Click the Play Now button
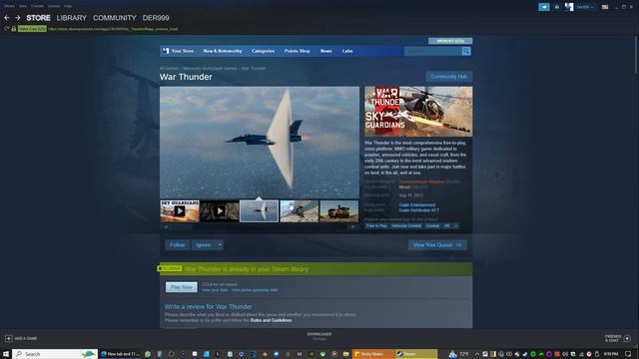This screenshot has height=359, width=639. click(x=182, y=287)
